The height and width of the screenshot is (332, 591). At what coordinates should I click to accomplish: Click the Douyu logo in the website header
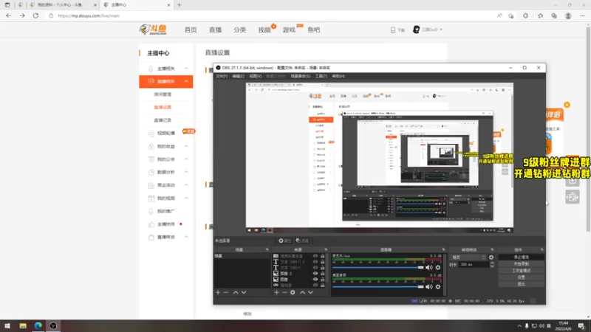pos(153,30)
